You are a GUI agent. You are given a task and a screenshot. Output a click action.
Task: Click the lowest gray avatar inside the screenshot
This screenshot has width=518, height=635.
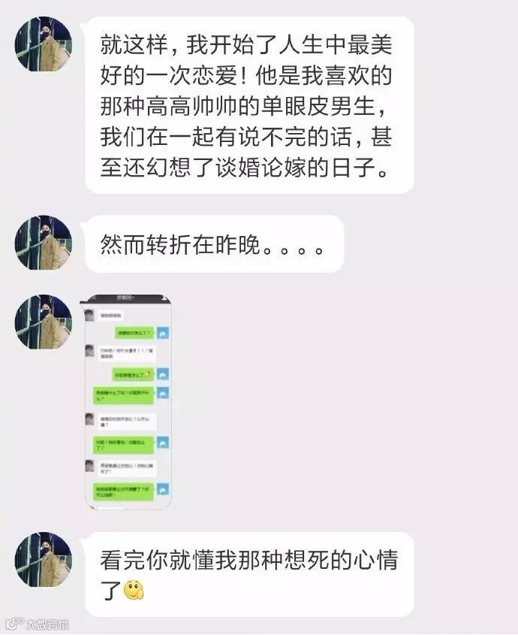pyautogui.click(x=90, y=466)
